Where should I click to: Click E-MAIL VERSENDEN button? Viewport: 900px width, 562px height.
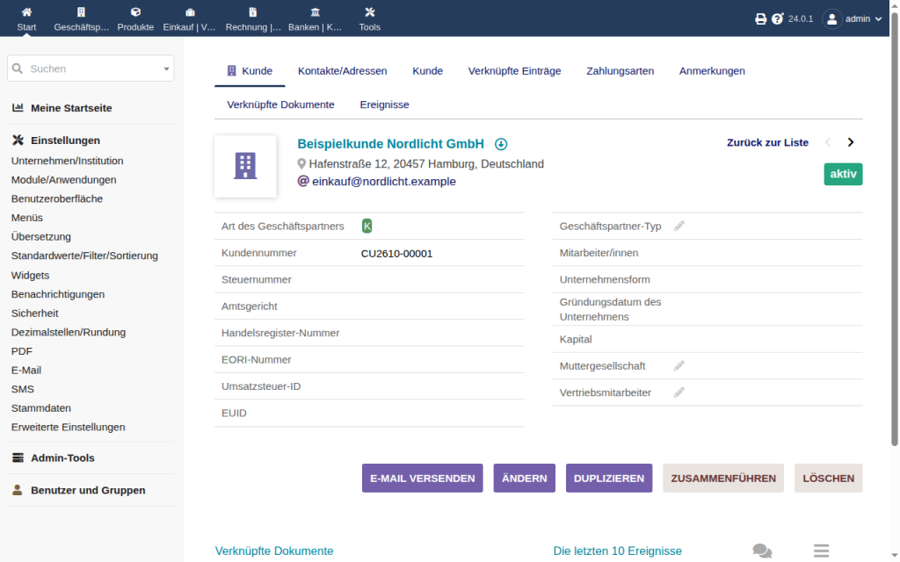click(x=423, y=479)
